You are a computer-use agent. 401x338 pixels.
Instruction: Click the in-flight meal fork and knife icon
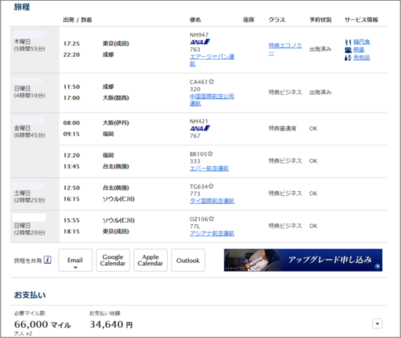(348, 42)
